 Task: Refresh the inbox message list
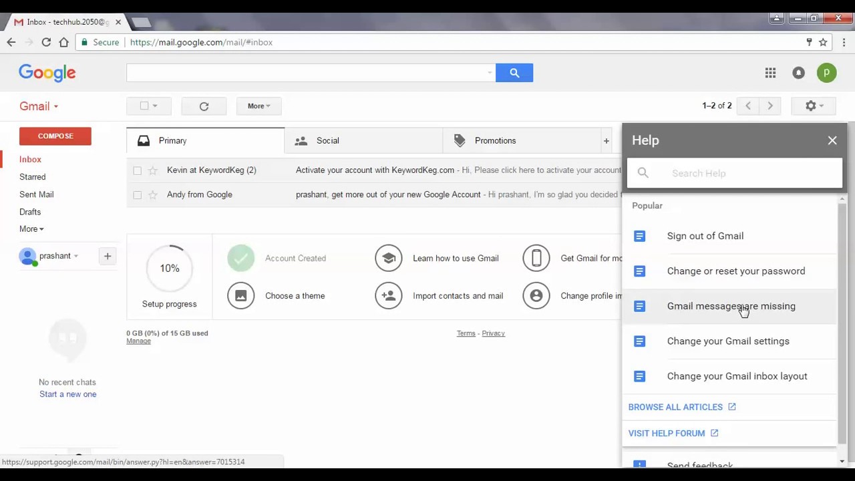(204, 106)
